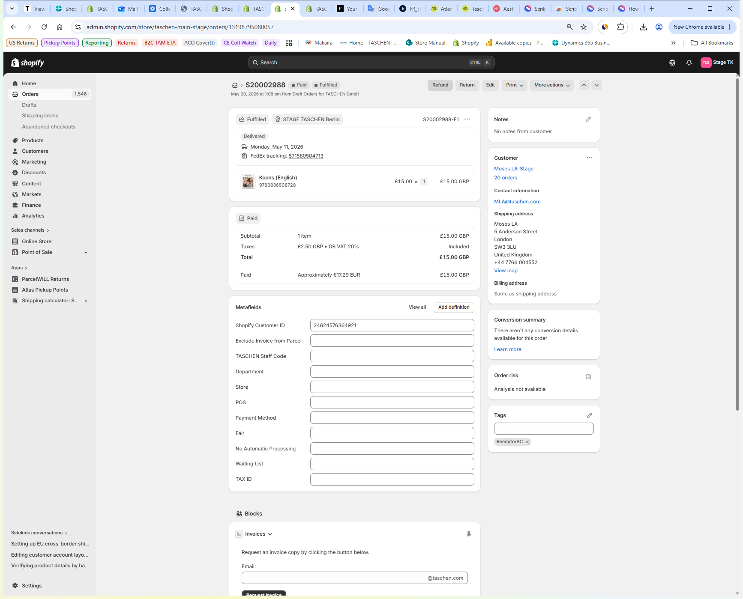743x599 pixels.
Task: Open Chrome downloads icon
Action: (x=644, y=27)
